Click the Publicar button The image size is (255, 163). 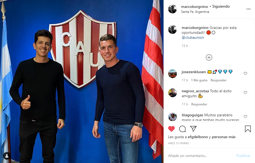243,156
